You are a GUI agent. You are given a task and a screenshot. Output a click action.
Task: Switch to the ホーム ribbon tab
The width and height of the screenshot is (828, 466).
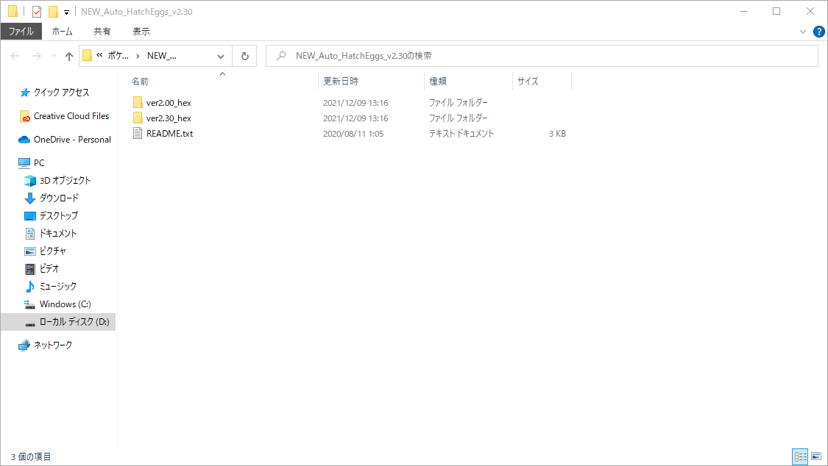63,32
